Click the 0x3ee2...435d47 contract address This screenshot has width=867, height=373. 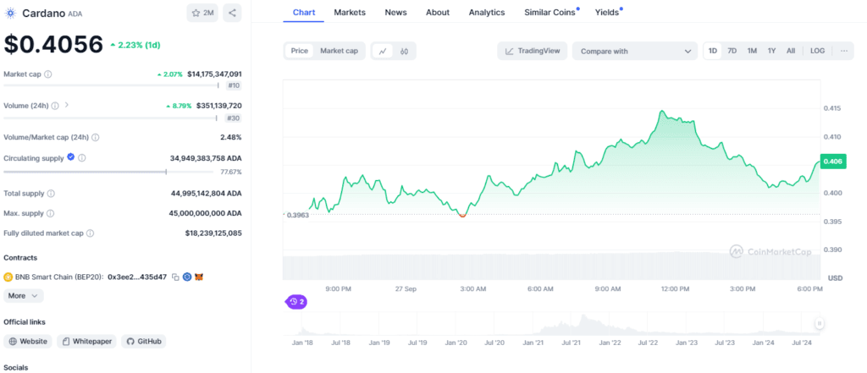click(137, 277)
